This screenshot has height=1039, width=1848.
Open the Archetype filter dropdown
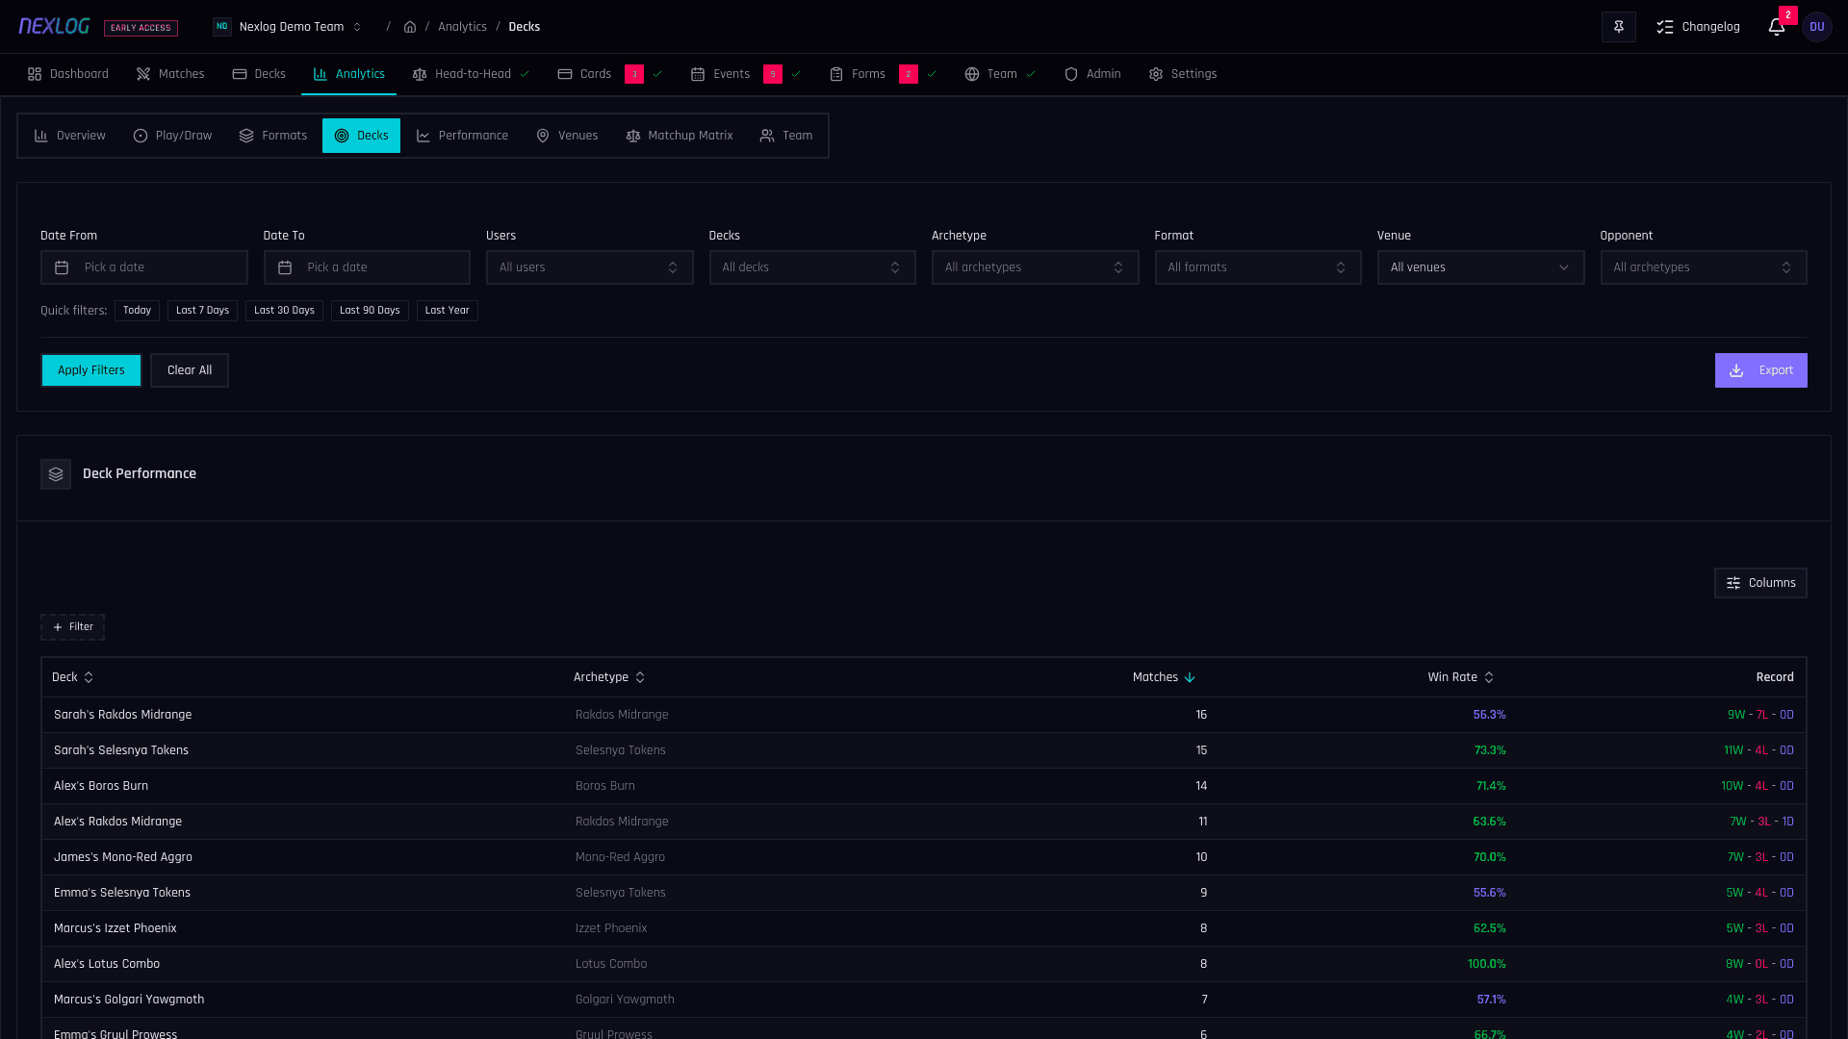(1035, 267)
